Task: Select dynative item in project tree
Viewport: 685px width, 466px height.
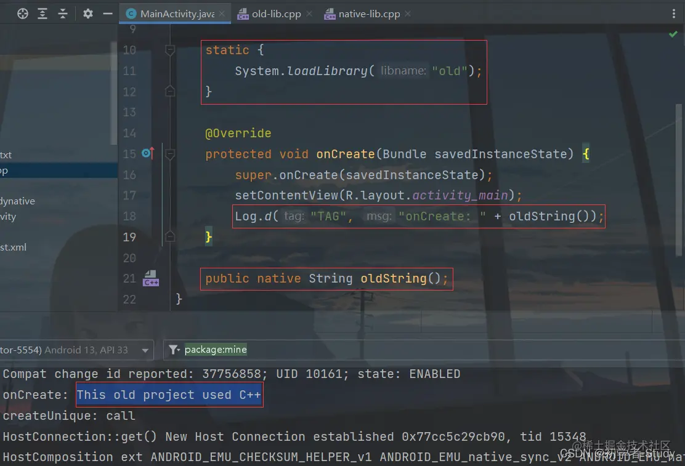Action: (x=17, y=201)
